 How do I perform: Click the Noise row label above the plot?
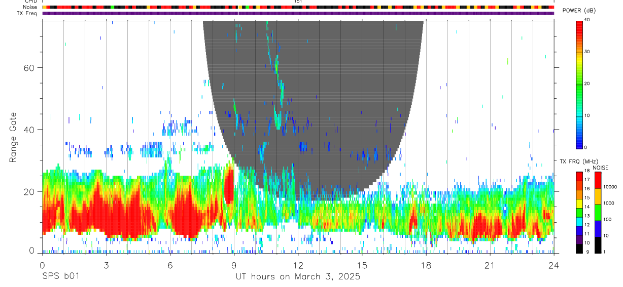coord(31,7)
